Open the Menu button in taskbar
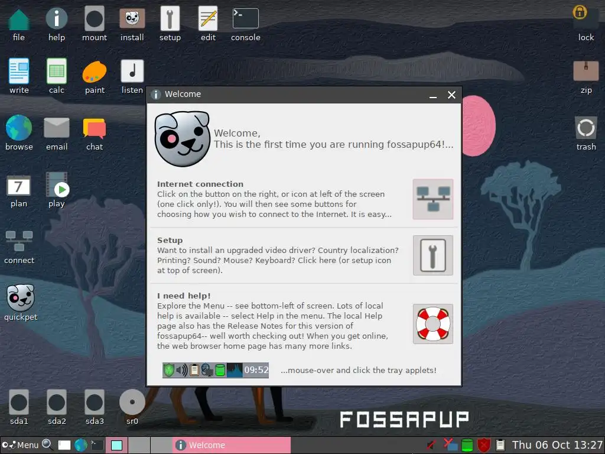The image size is (605, 454). click(20, 445)
